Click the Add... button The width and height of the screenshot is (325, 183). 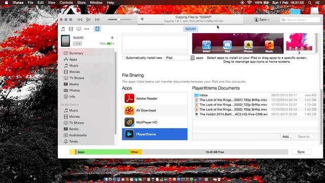(x=287, y=137)
